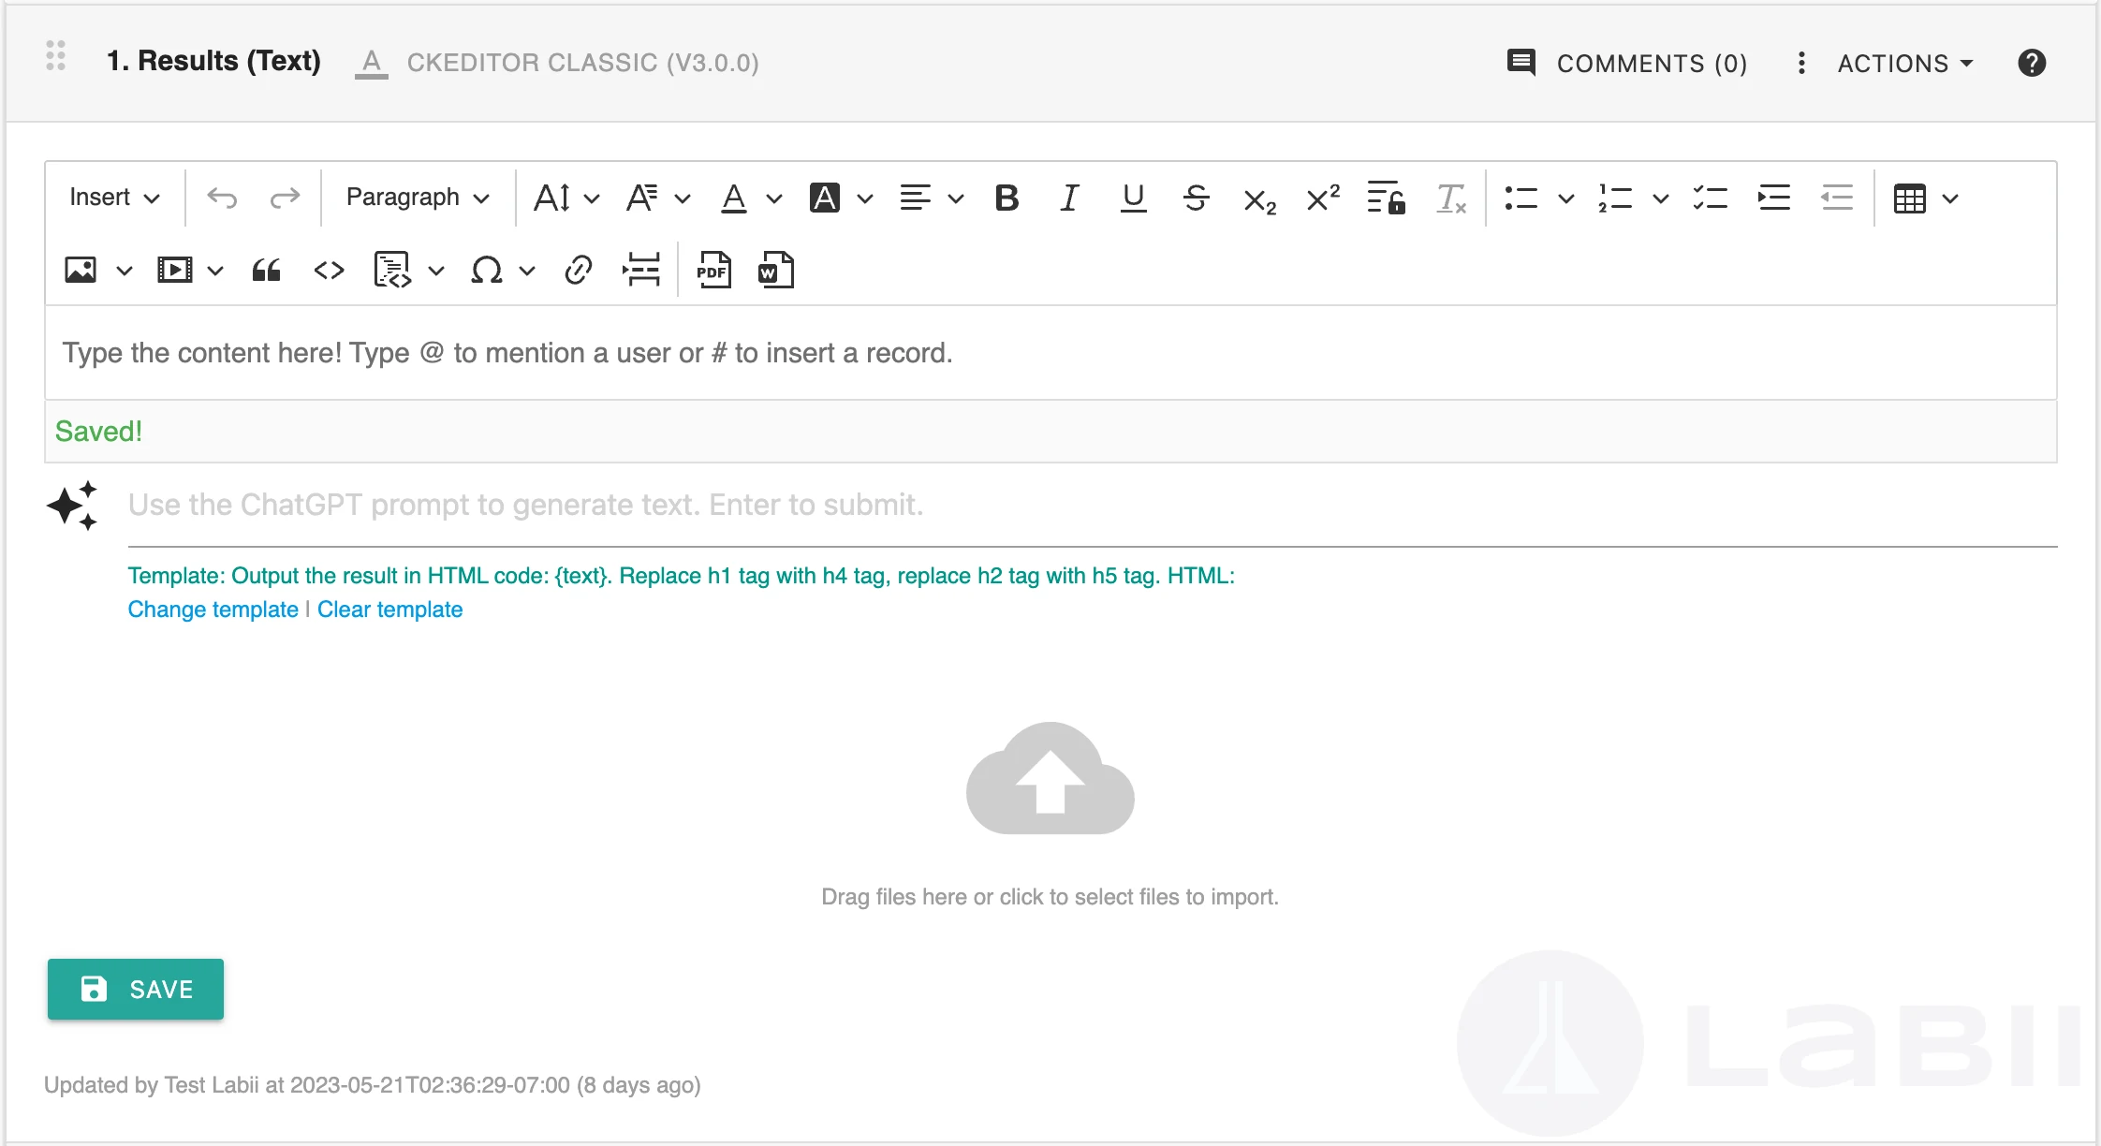The width and height of the screenshot is (2101, 1146).
Task: Toggle italic formatting
Action: click(x=1069, y=198)
